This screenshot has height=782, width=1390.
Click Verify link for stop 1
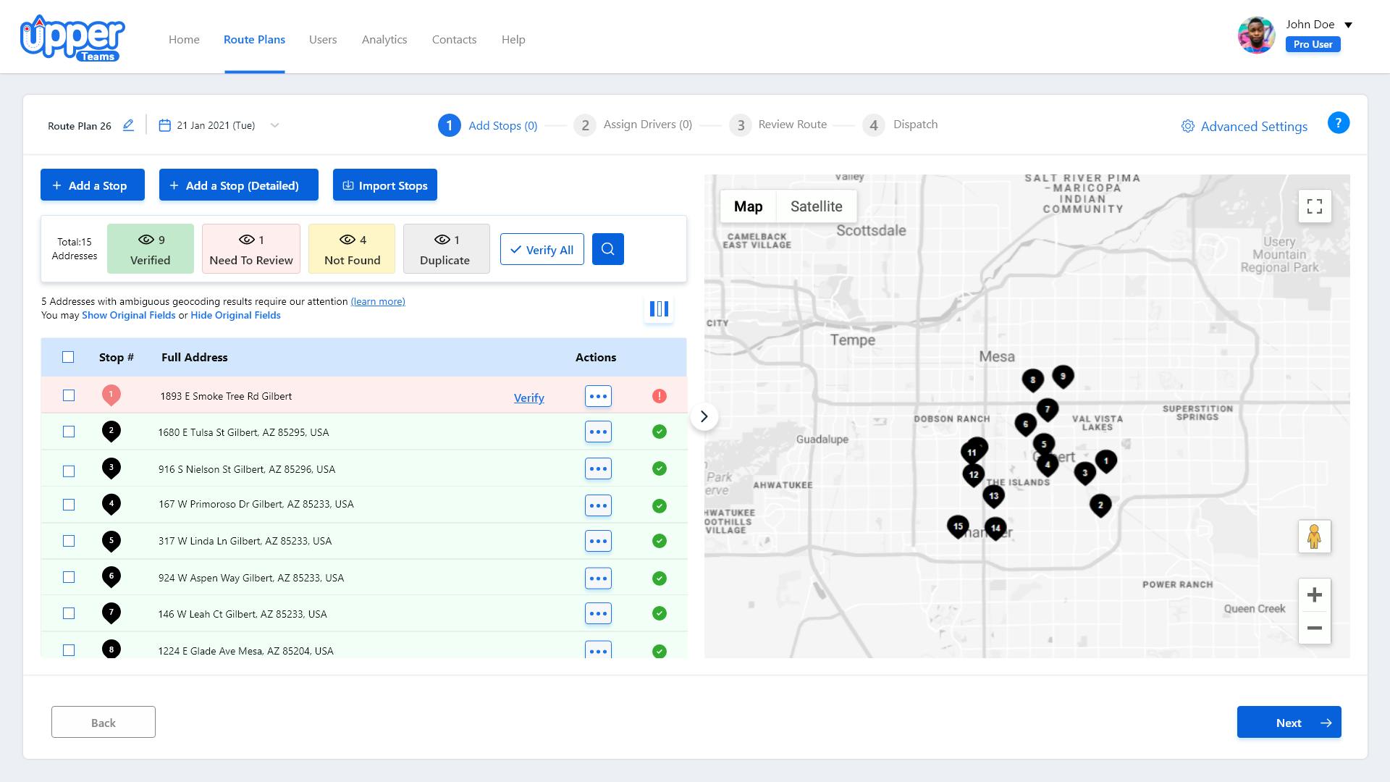click(528, 398)
